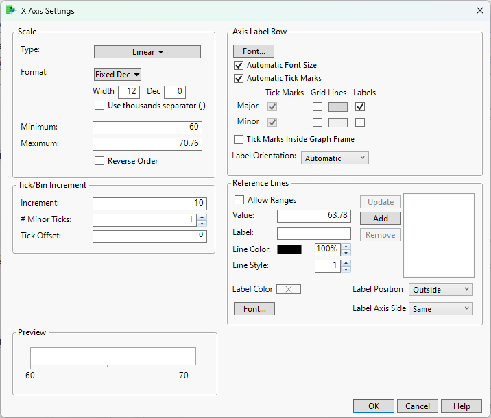Enable Major Grid Lines checkbox
The width and height of the screenshot is (491, 418).
318,106
